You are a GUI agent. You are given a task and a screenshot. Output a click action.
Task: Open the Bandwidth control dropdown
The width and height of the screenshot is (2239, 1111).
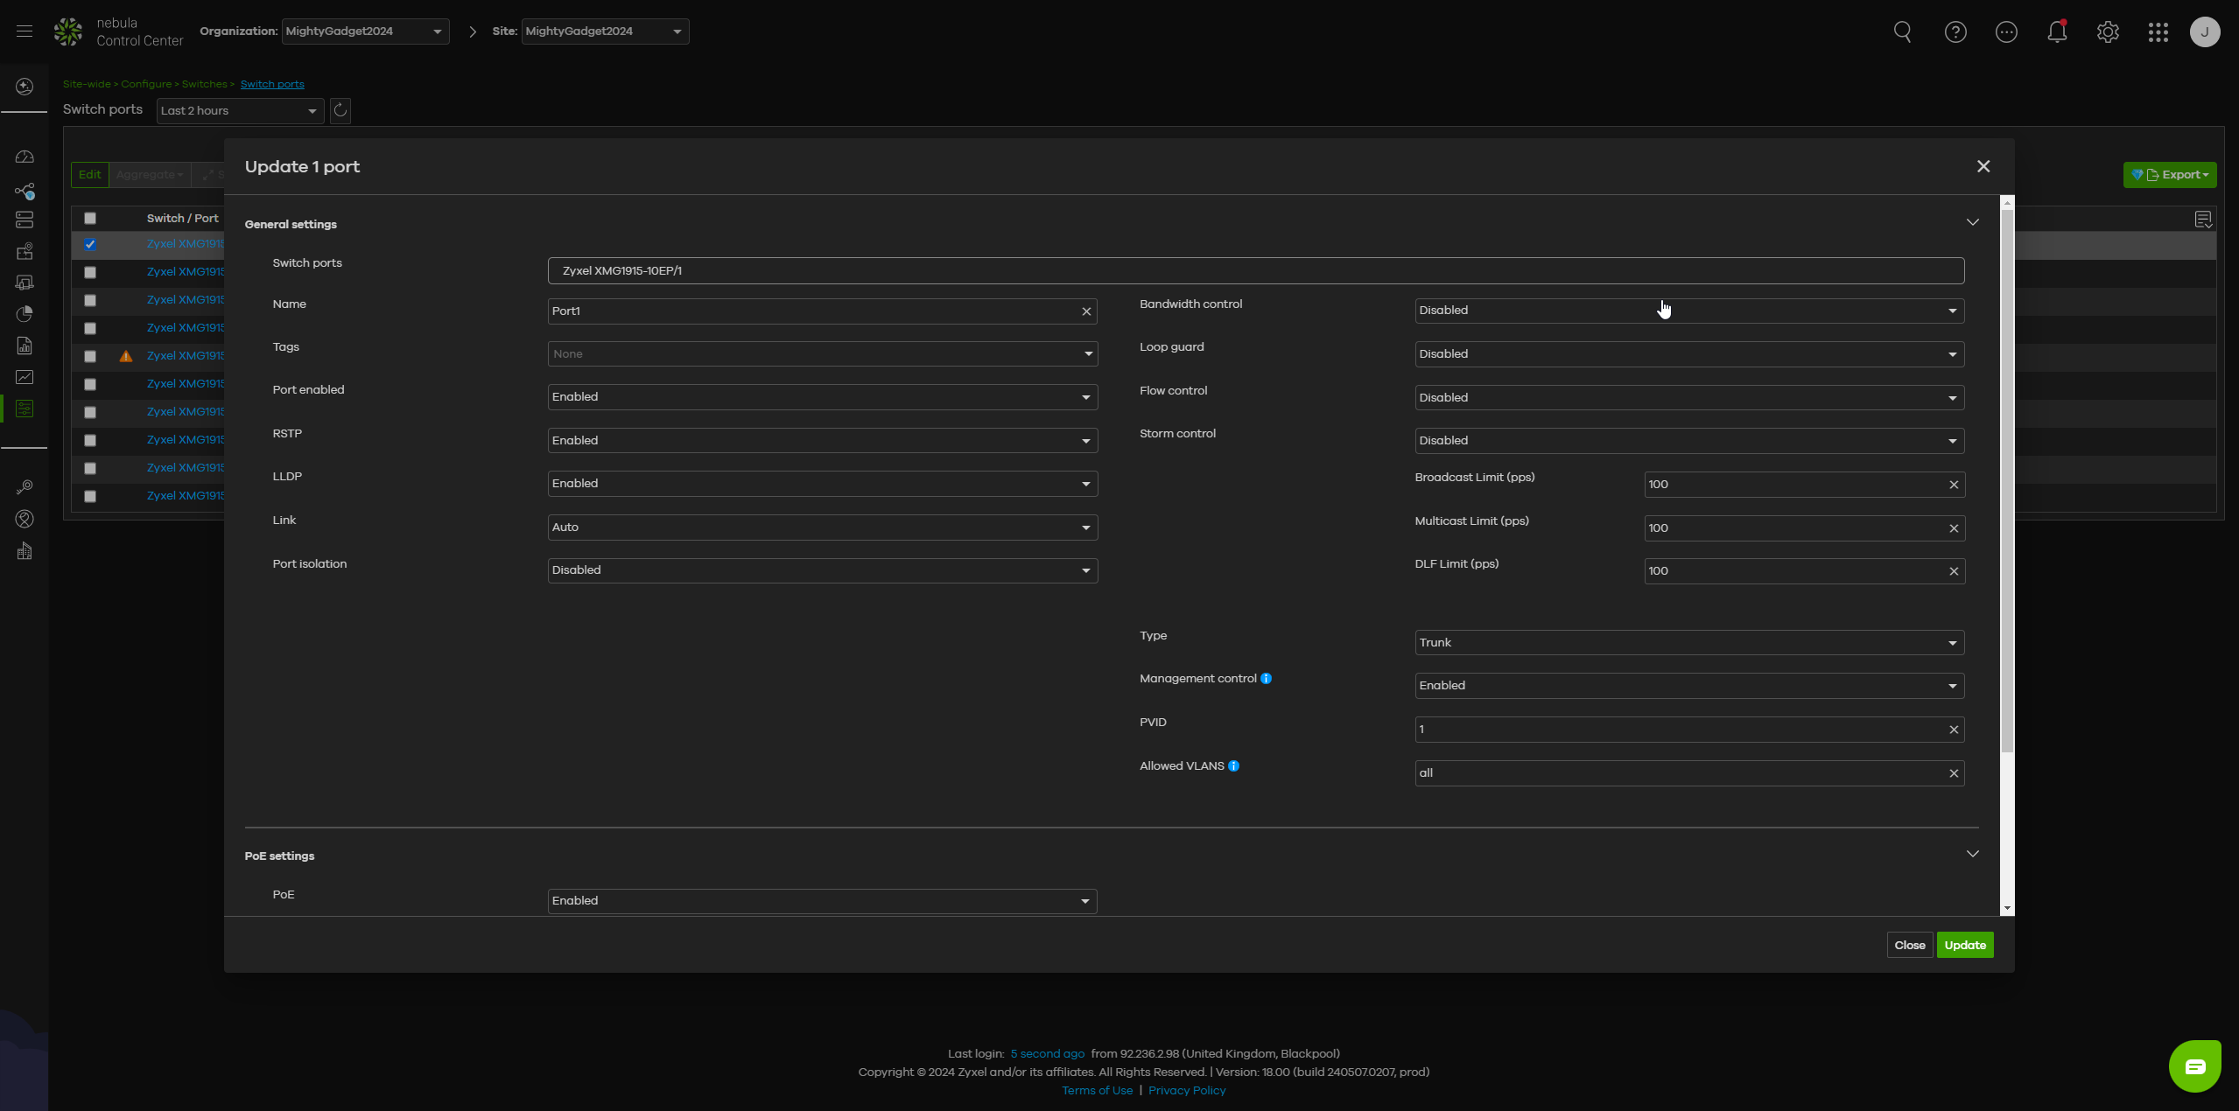click(1688, 311)
